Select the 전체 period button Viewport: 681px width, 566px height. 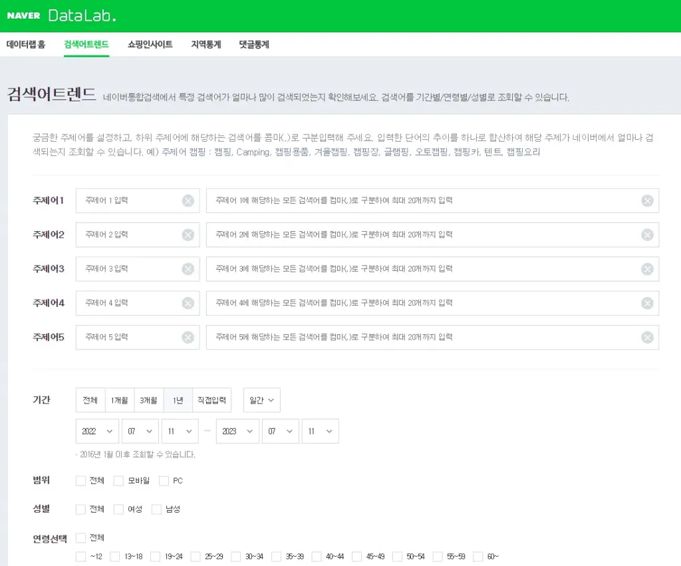(90, 400)
